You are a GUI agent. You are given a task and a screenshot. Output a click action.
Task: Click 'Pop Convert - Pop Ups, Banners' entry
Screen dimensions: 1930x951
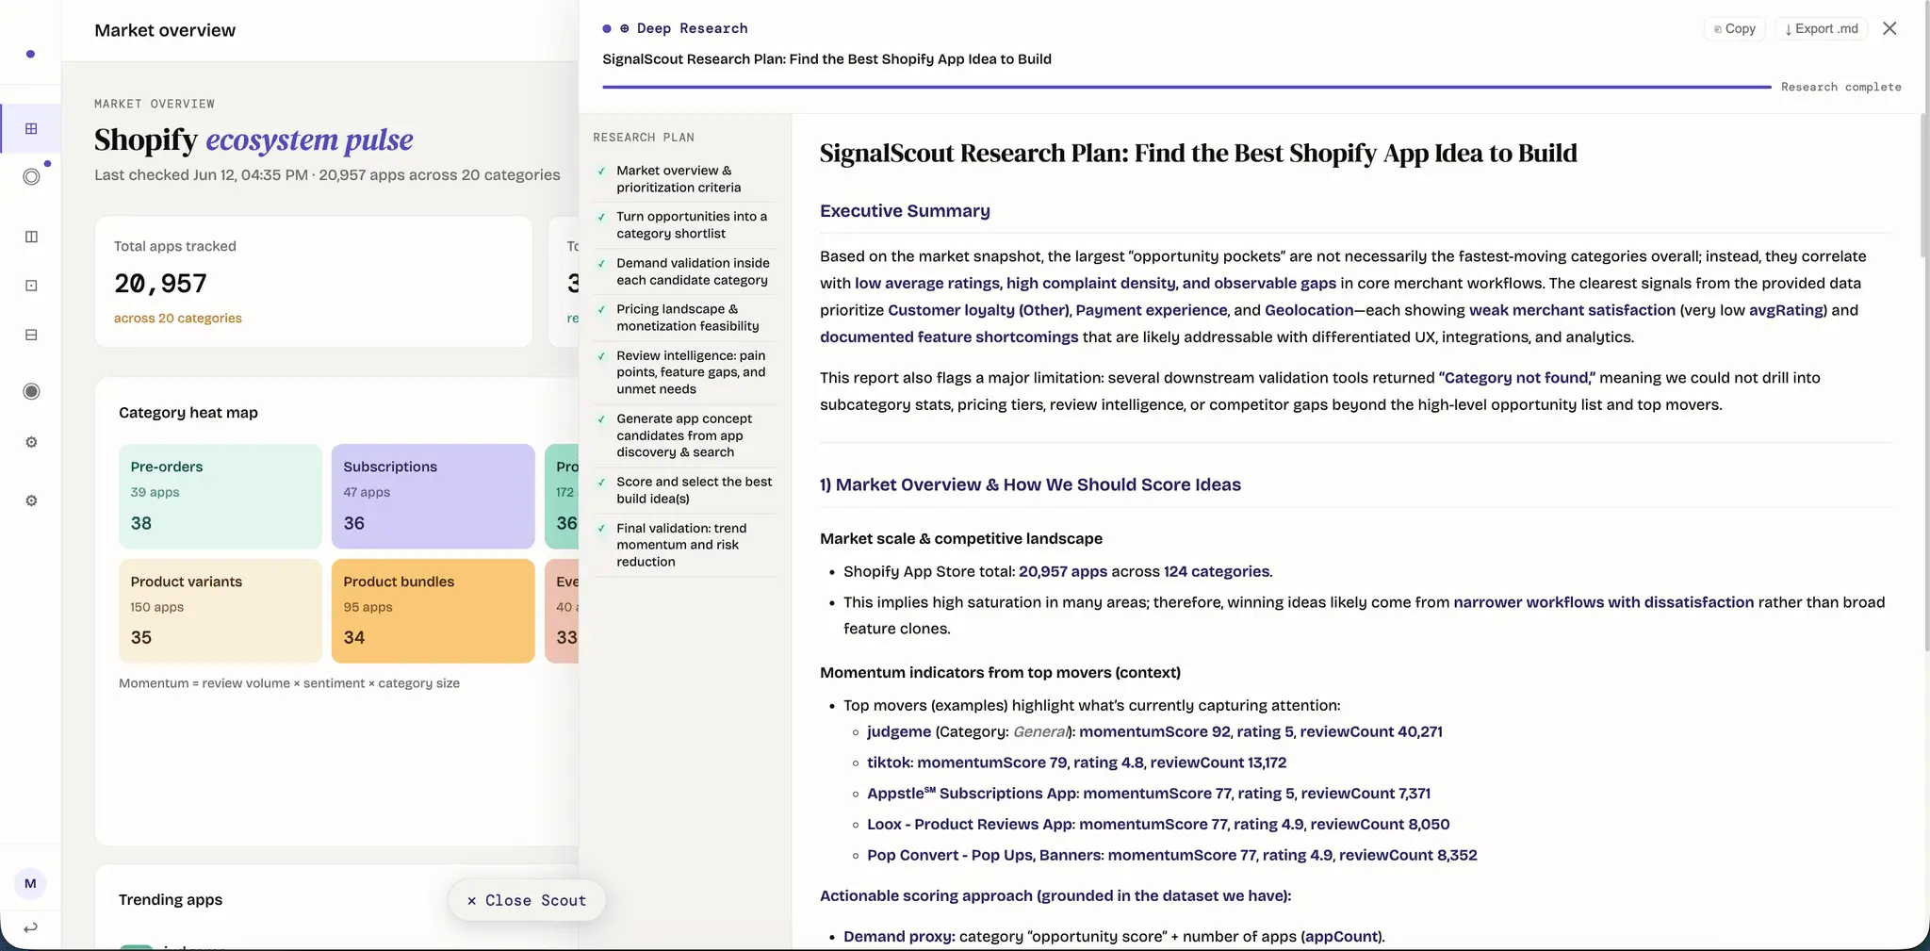(x=1172, y=855)
